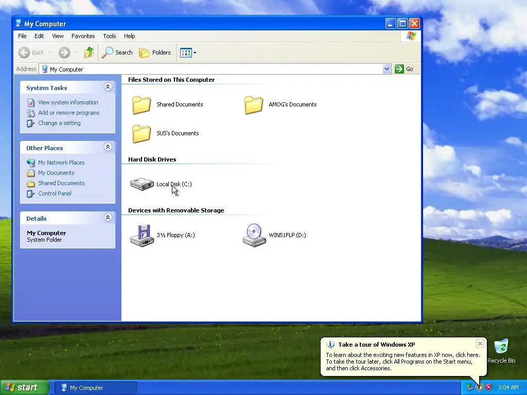This screenshot has height=395, width=527.
Task: Click the taskbar clock showing 3:04 AM
Action: click(x=508, y=388)
